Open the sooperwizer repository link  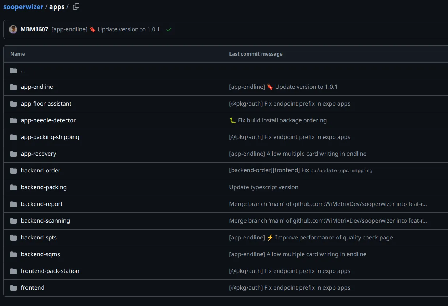(x=23, y=7)
